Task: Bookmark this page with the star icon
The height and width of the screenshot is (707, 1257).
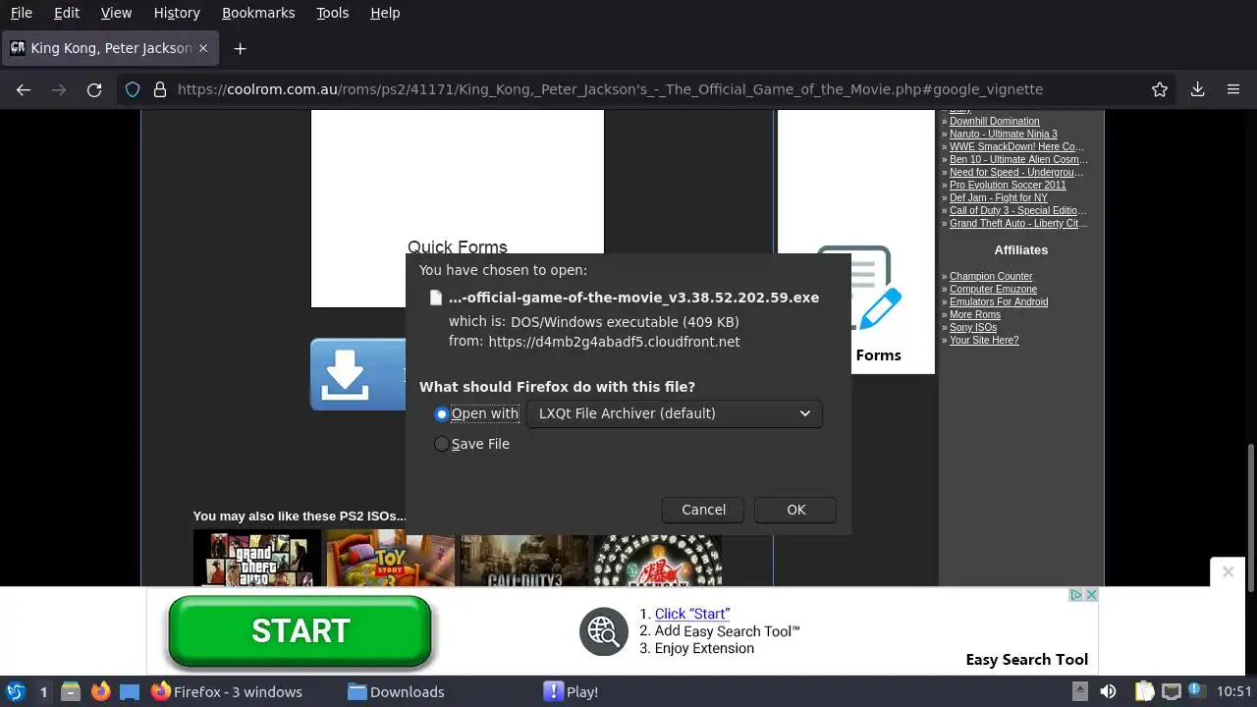Action: click(1160, 89)
